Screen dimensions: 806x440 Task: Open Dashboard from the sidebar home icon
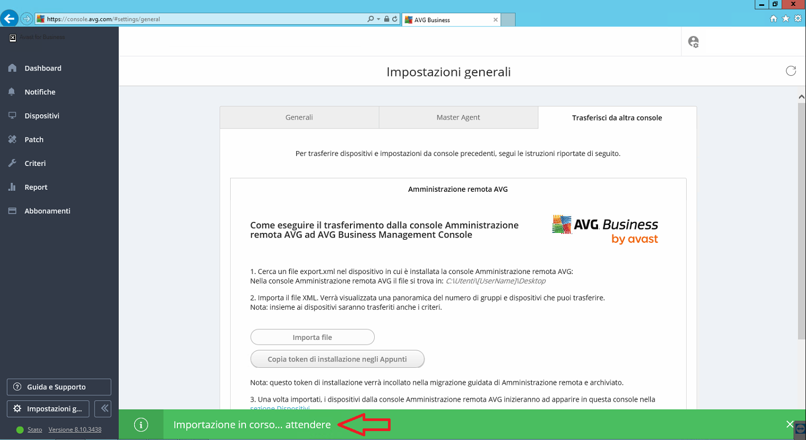pos(13,68)
